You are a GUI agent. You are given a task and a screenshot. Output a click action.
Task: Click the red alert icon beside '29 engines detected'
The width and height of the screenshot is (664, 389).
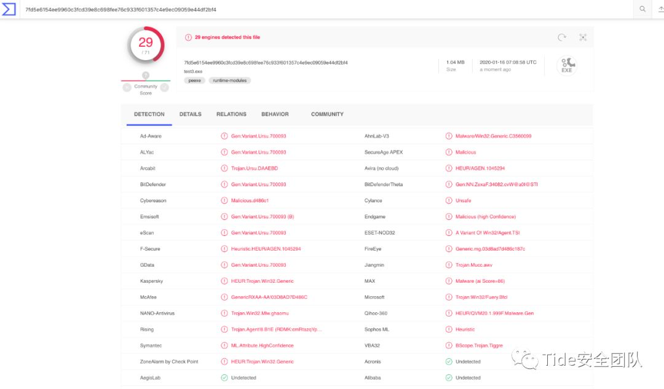pyautogui.click(x=188, y=37)
